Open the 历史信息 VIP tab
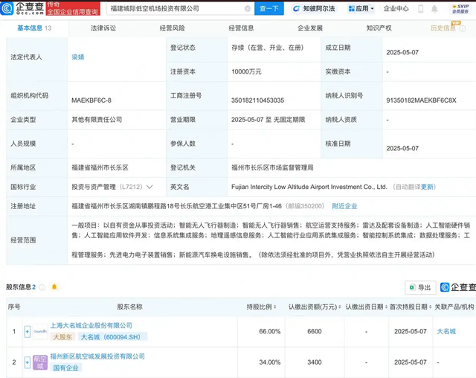Screen dimensions: 476x378 443,28
